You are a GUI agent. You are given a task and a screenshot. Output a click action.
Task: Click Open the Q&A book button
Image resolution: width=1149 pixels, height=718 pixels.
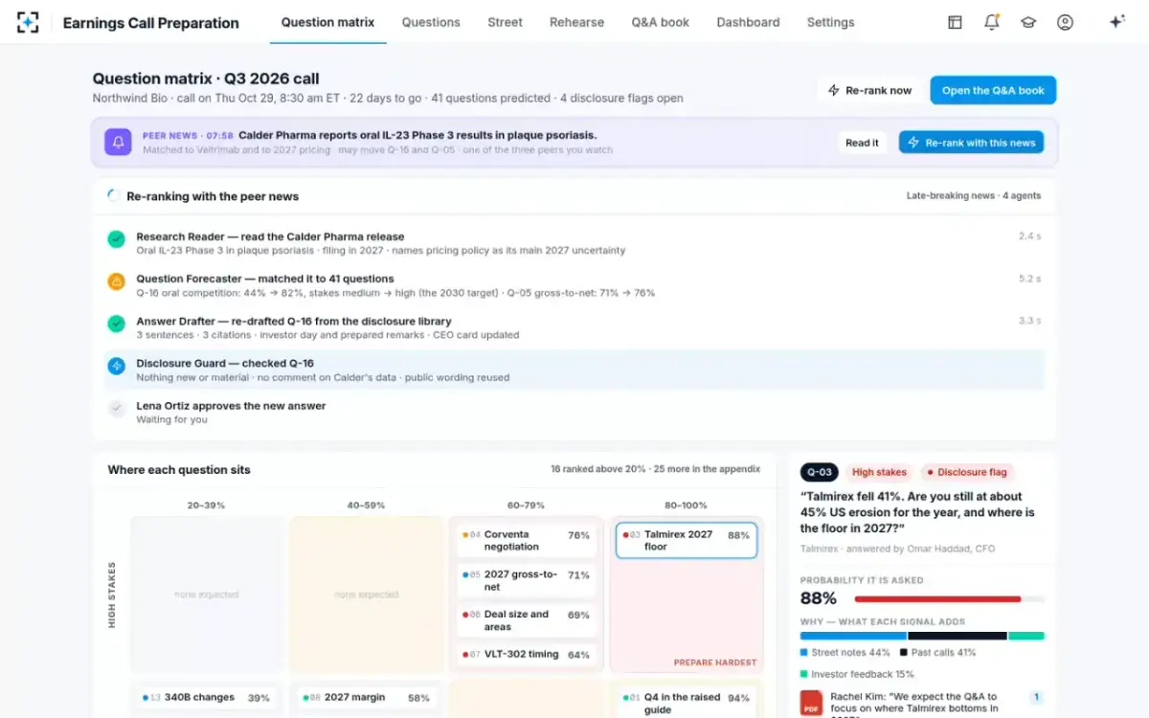click(993, 90)
